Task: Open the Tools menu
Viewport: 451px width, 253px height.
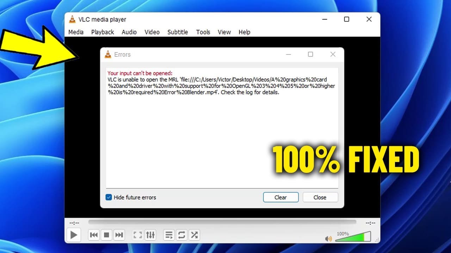Action: click(203, 32)
